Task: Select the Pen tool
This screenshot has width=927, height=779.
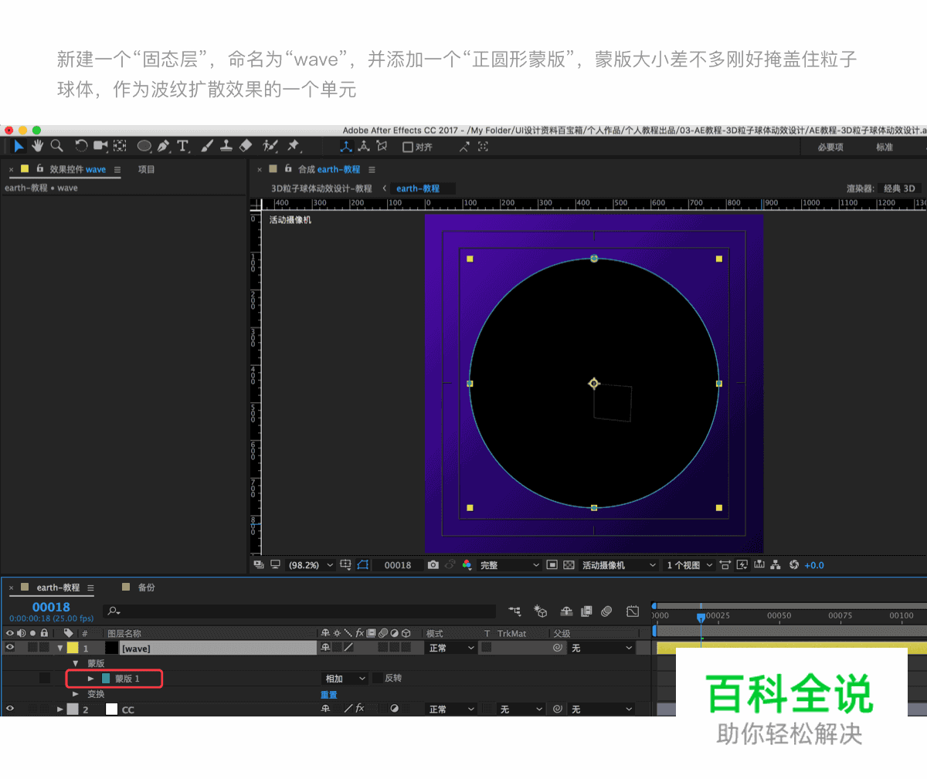Action: tap(163, 145)
